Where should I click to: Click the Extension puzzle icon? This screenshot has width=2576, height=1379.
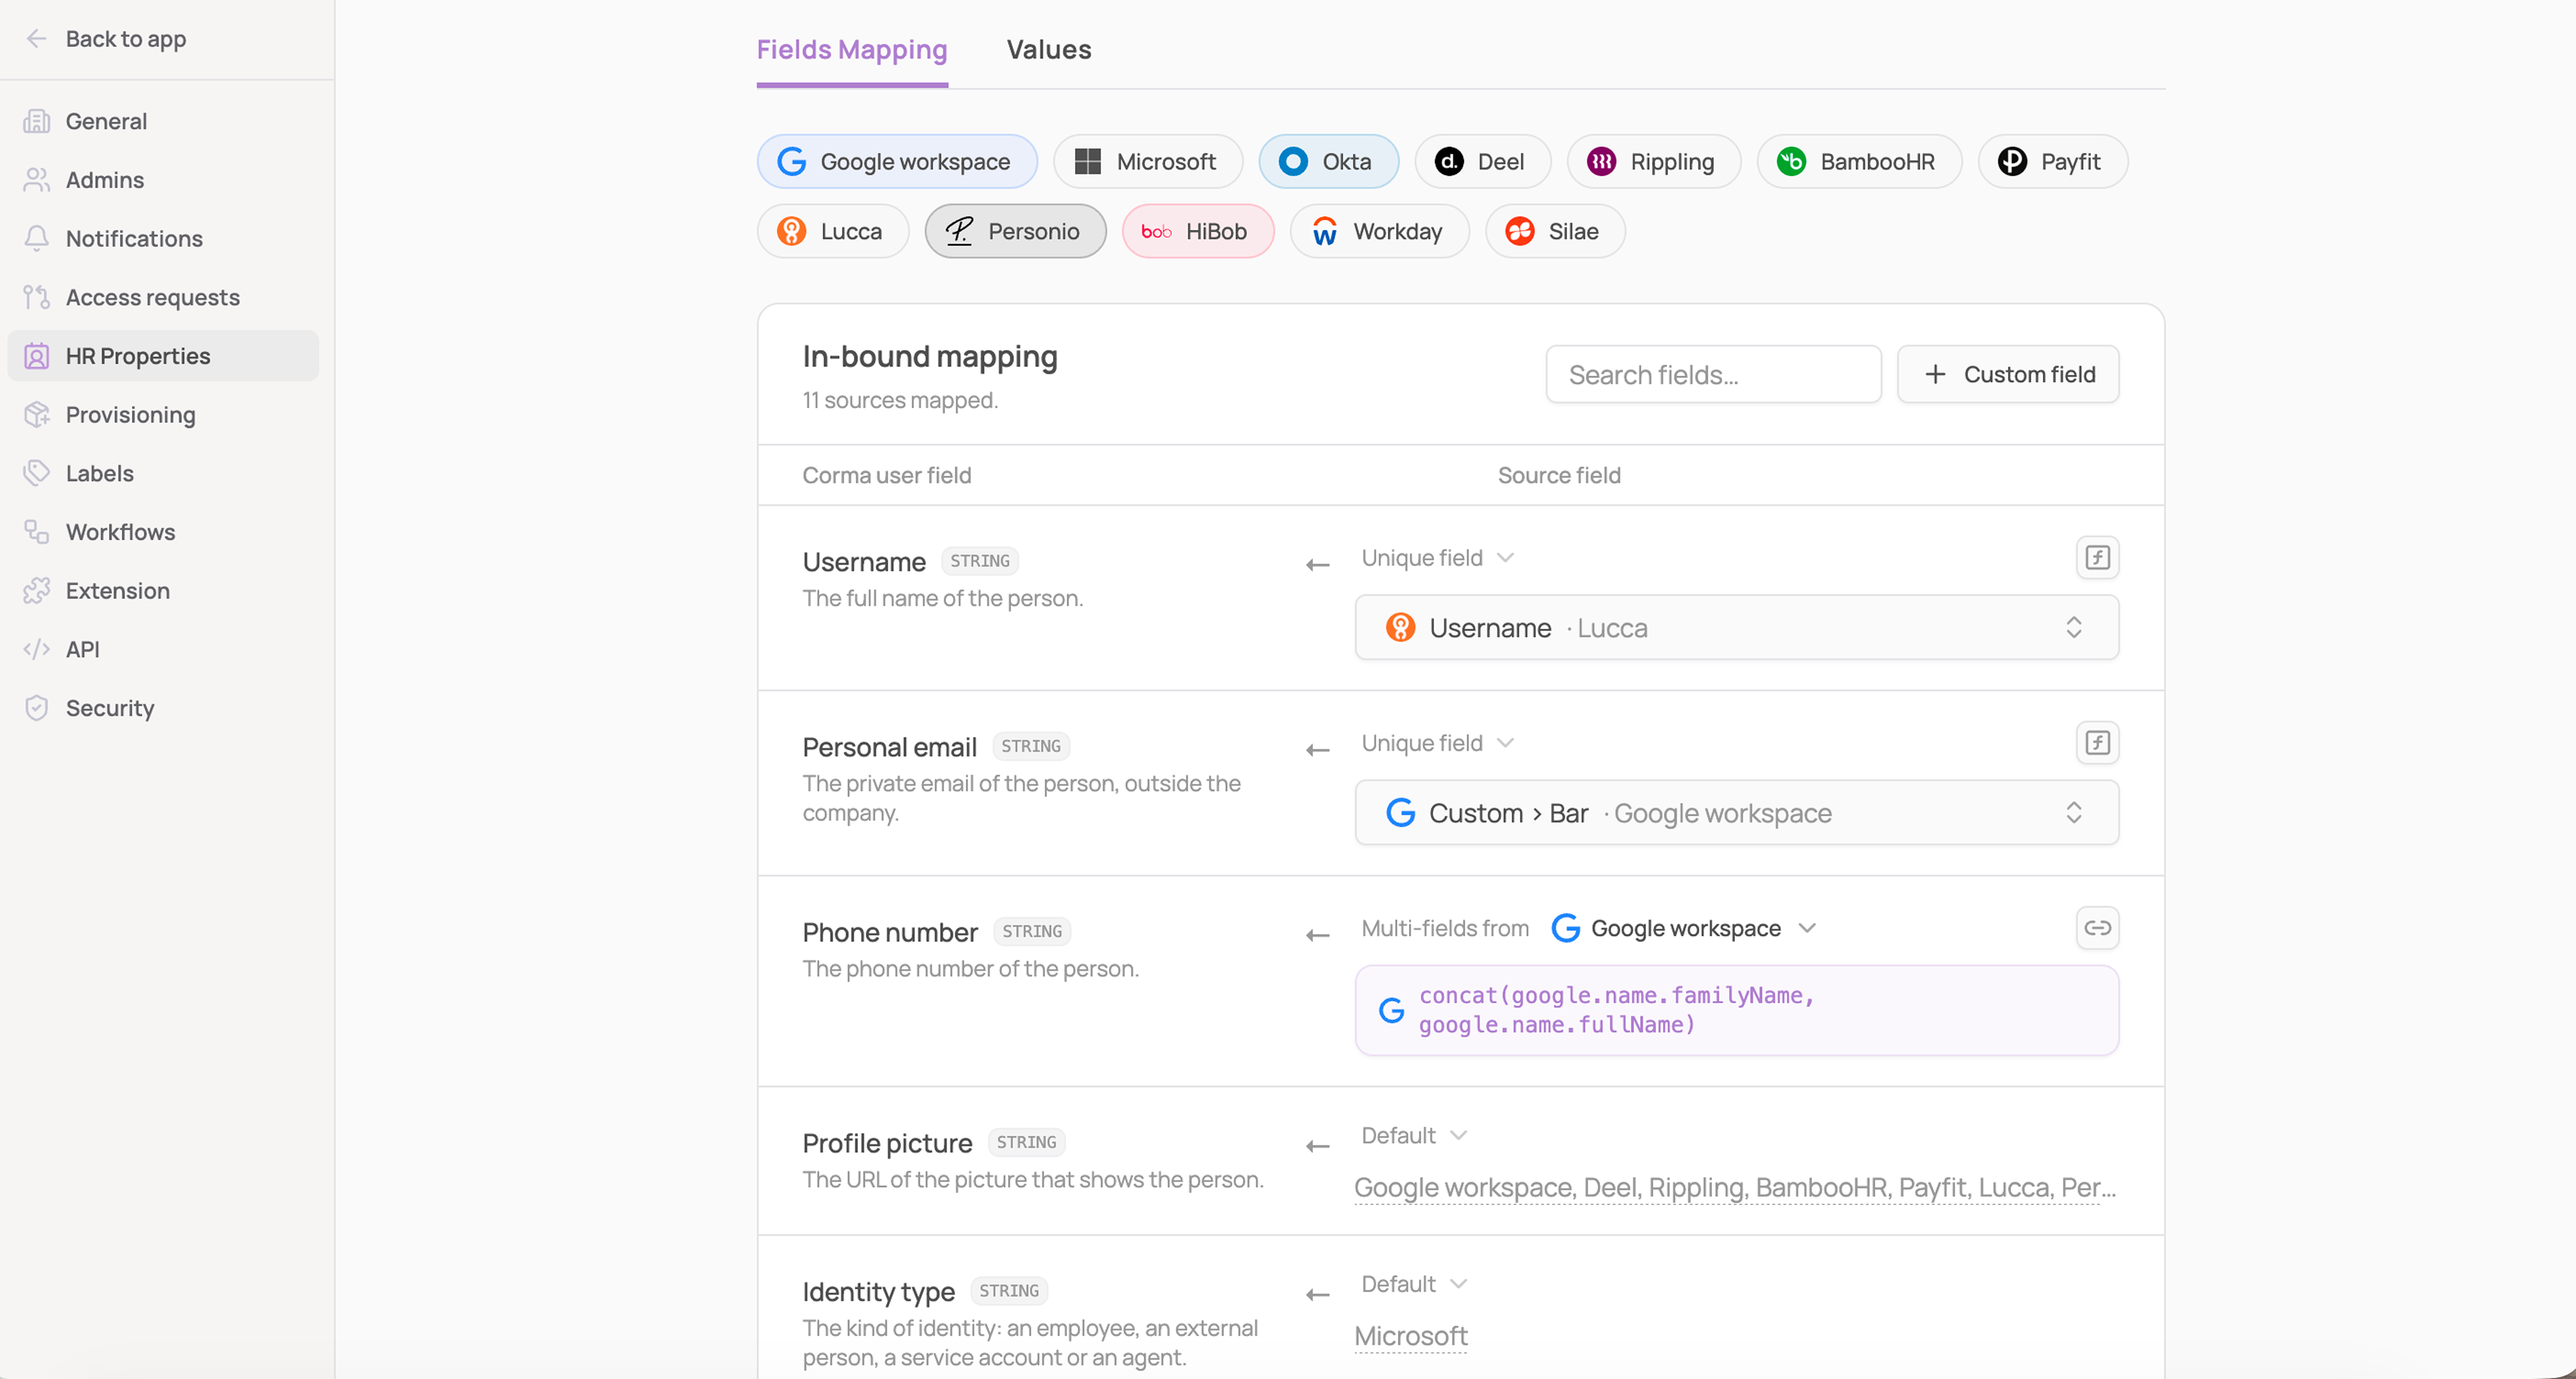coord(37,590)
